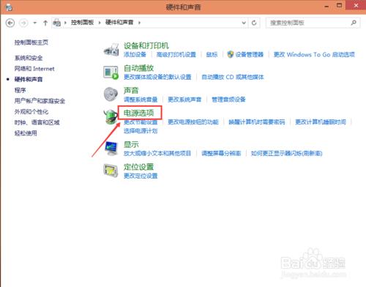Click the Location Settings icon
Viewport: 366px width, 287px height.
[111, 171]
